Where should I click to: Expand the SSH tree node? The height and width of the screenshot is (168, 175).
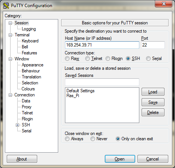coord(17,125)
